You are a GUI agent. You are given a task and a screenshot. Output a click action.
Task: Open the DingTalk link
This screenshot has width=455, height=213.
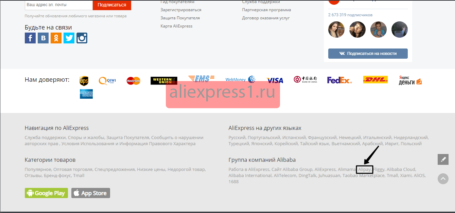click(x=308, y=176)
